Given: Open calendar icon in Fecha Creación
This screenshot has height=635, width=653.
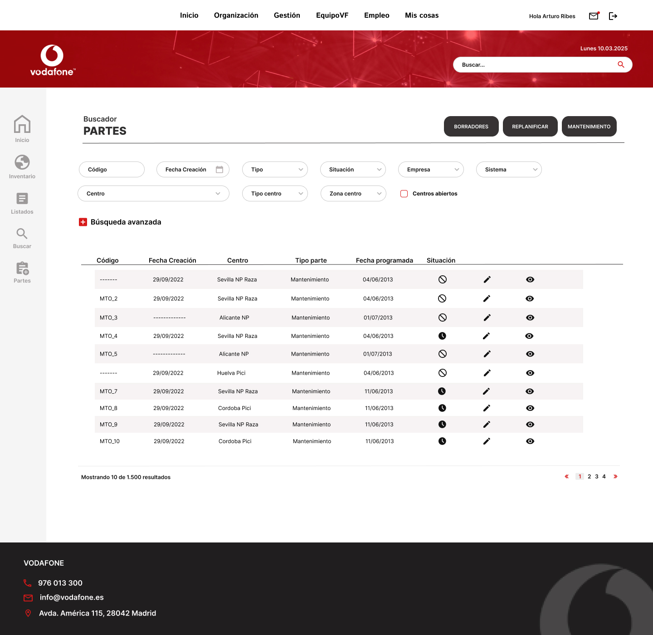Looking at the screenshot, I should [x=219, y=169].
